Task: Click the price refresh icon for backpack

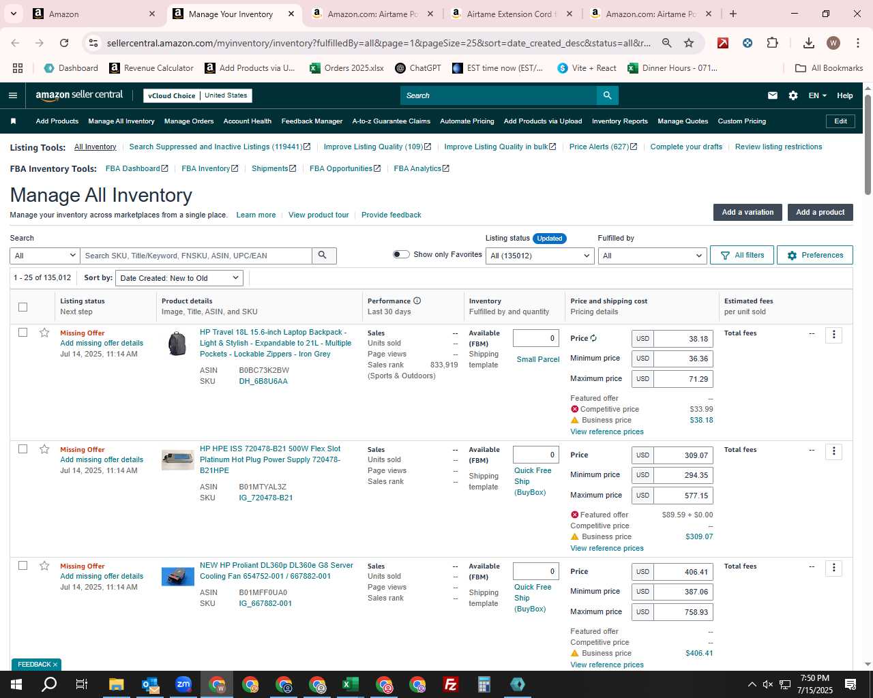Action: (x=593, y=338)
